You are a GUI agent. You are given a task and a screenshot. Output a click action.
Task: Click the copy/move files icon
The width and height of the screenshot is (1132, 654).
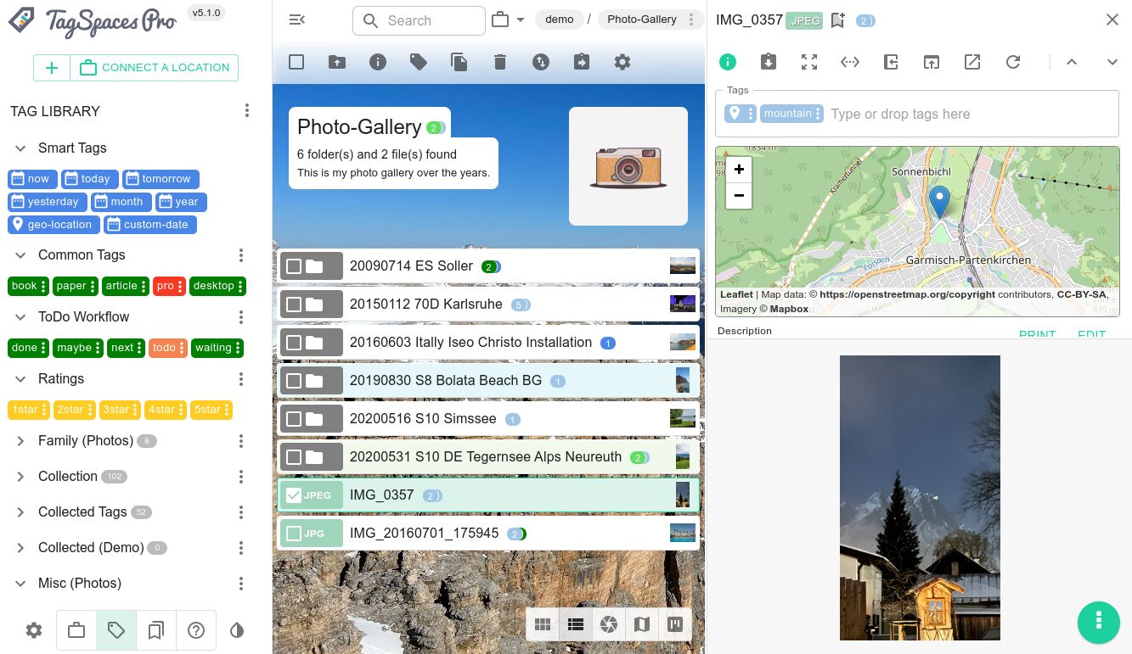(459, 62)
